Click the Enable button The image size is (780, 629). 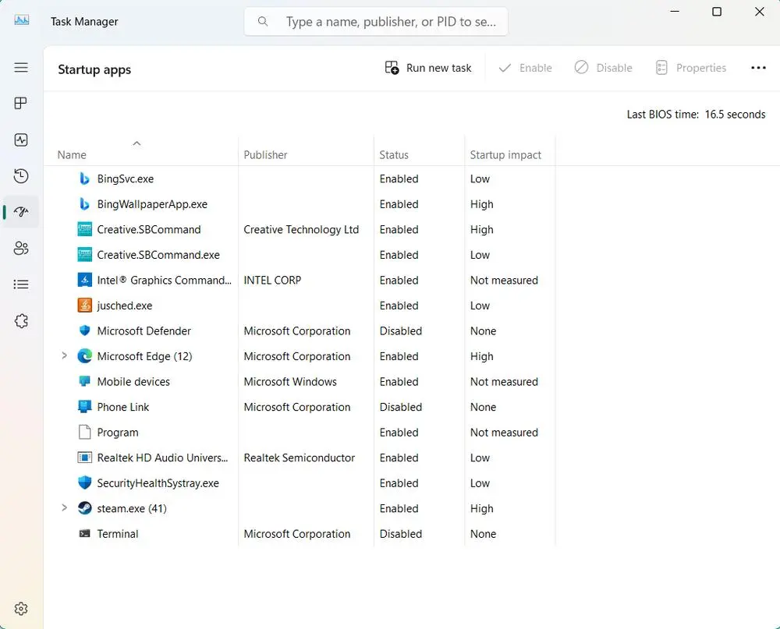[x=525, y=68]
